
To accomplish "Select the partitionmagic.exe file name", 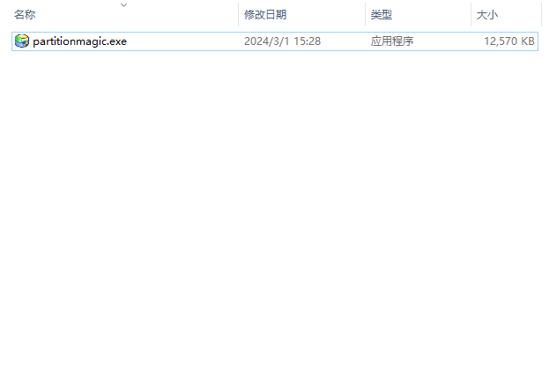I will pyautogui.click(x=79, y=41).
